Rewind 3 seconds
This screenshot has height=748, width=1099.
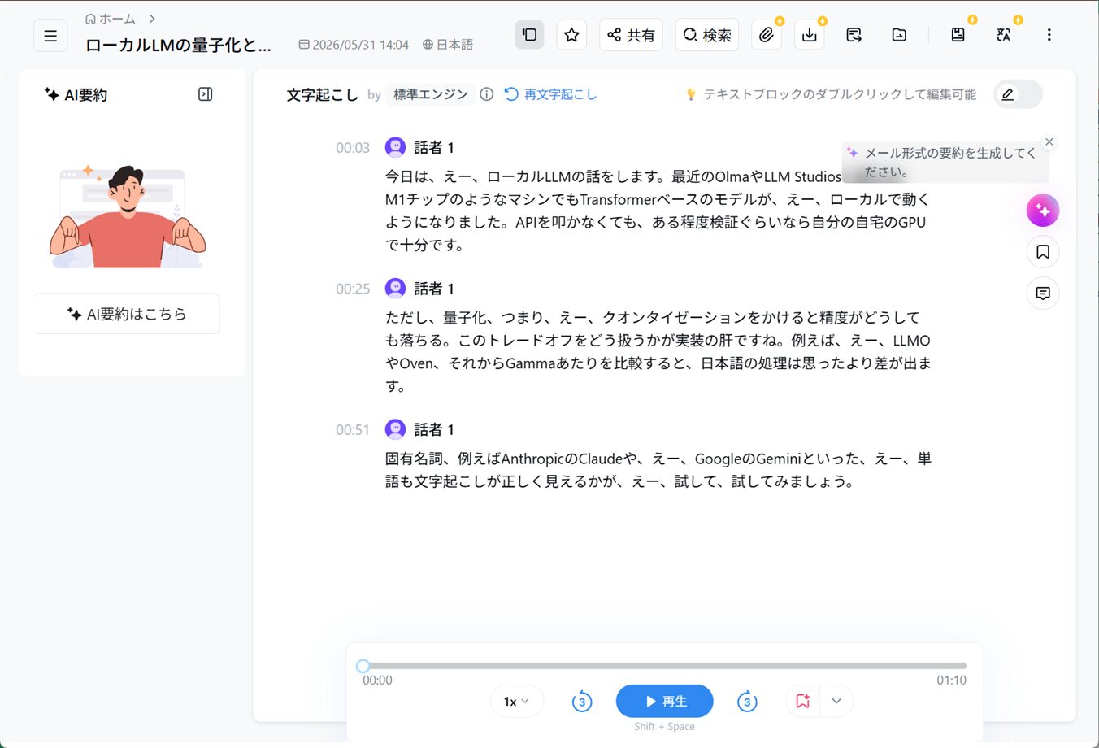pyautogui.click(x=582, y=702)
